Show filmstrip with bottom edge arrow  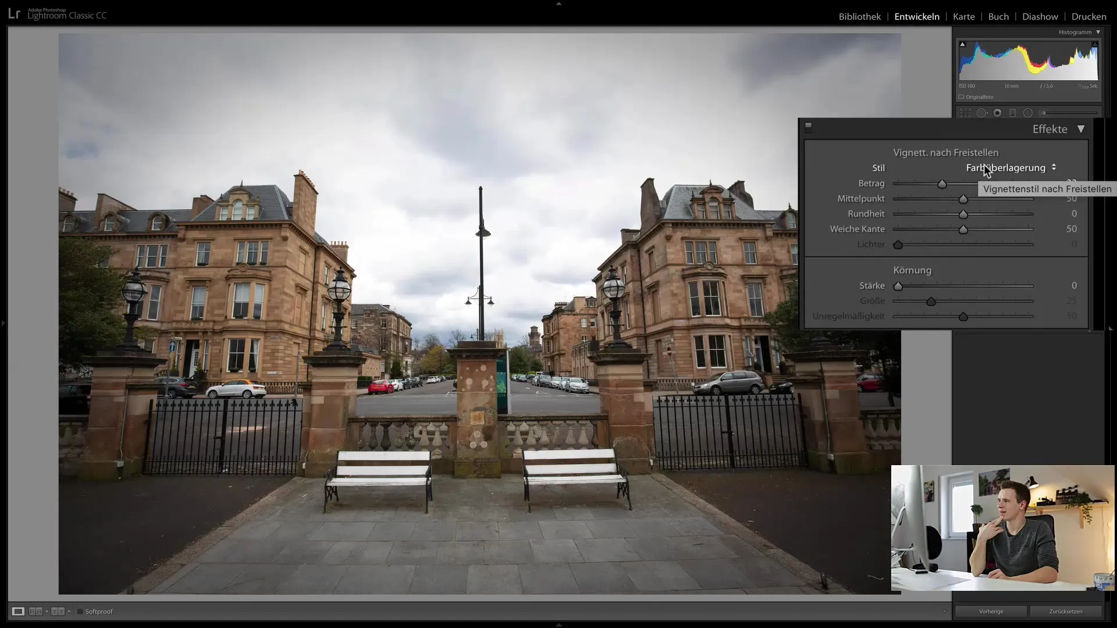[x=558, y=625]
